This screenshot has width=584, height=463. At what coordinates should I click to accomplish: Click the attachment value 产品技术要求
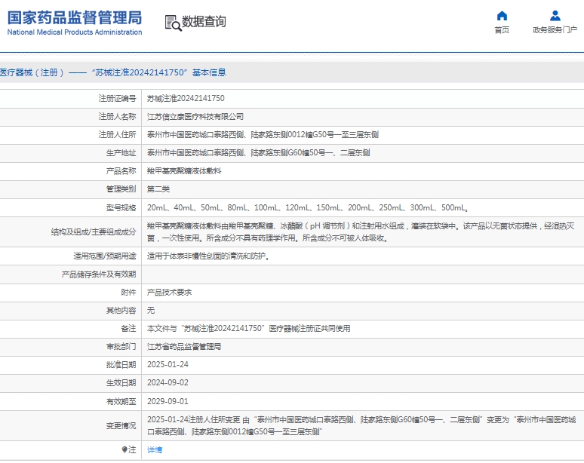(169, 292)
